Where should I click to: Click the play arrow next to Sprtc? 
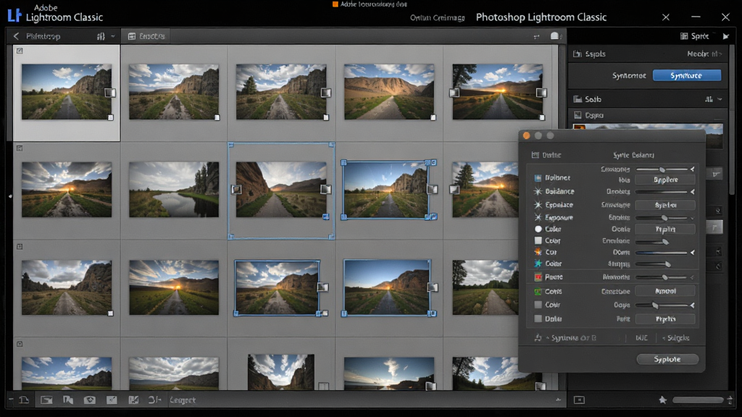coord(726,36)
